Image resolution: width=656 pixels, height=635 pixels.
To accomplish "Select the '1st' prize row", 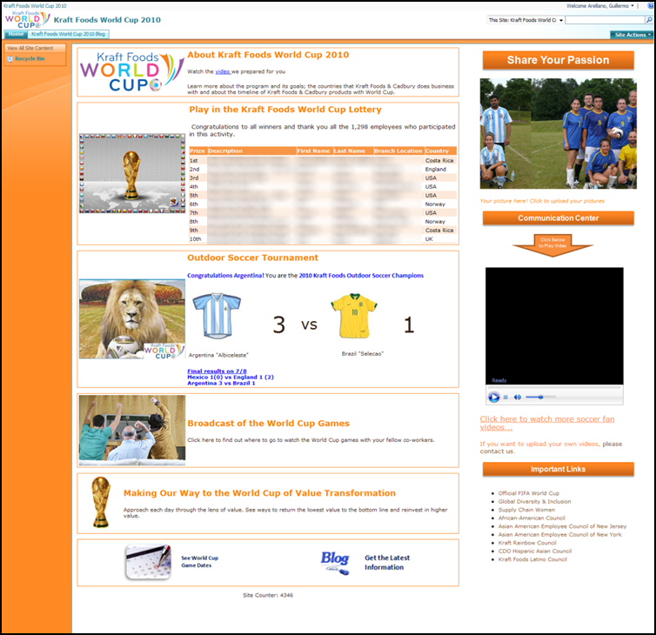I will point(323,161).
